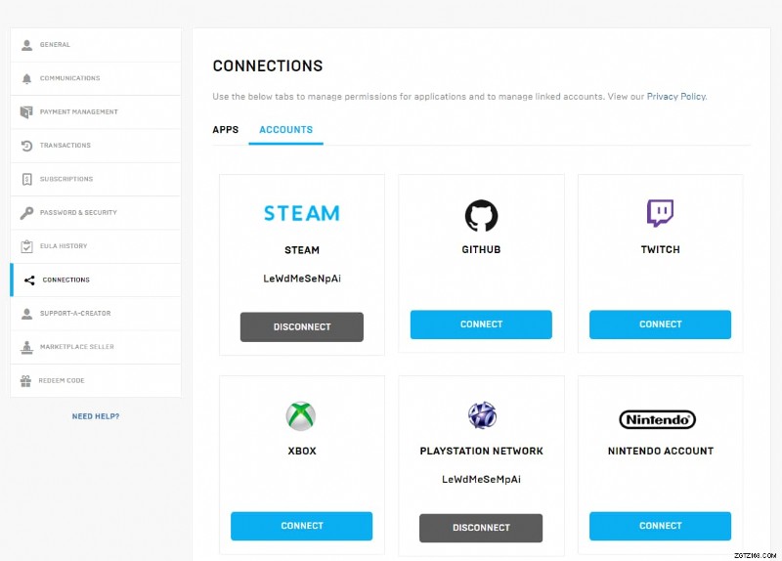Screen dimensions: 782x561
Task: Click the bell icon beside Communications
Action: coord(27,78)
